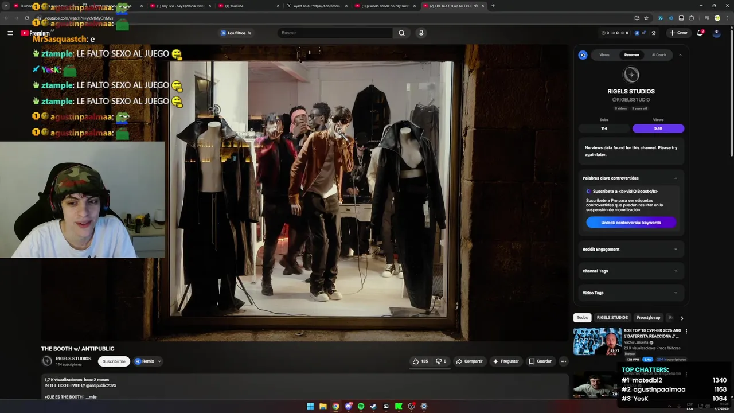Screen dimensions: 734x413
Task: Collapse the vidIQ panel chevron
Action: pyautogui.click(x=680, y=55)
